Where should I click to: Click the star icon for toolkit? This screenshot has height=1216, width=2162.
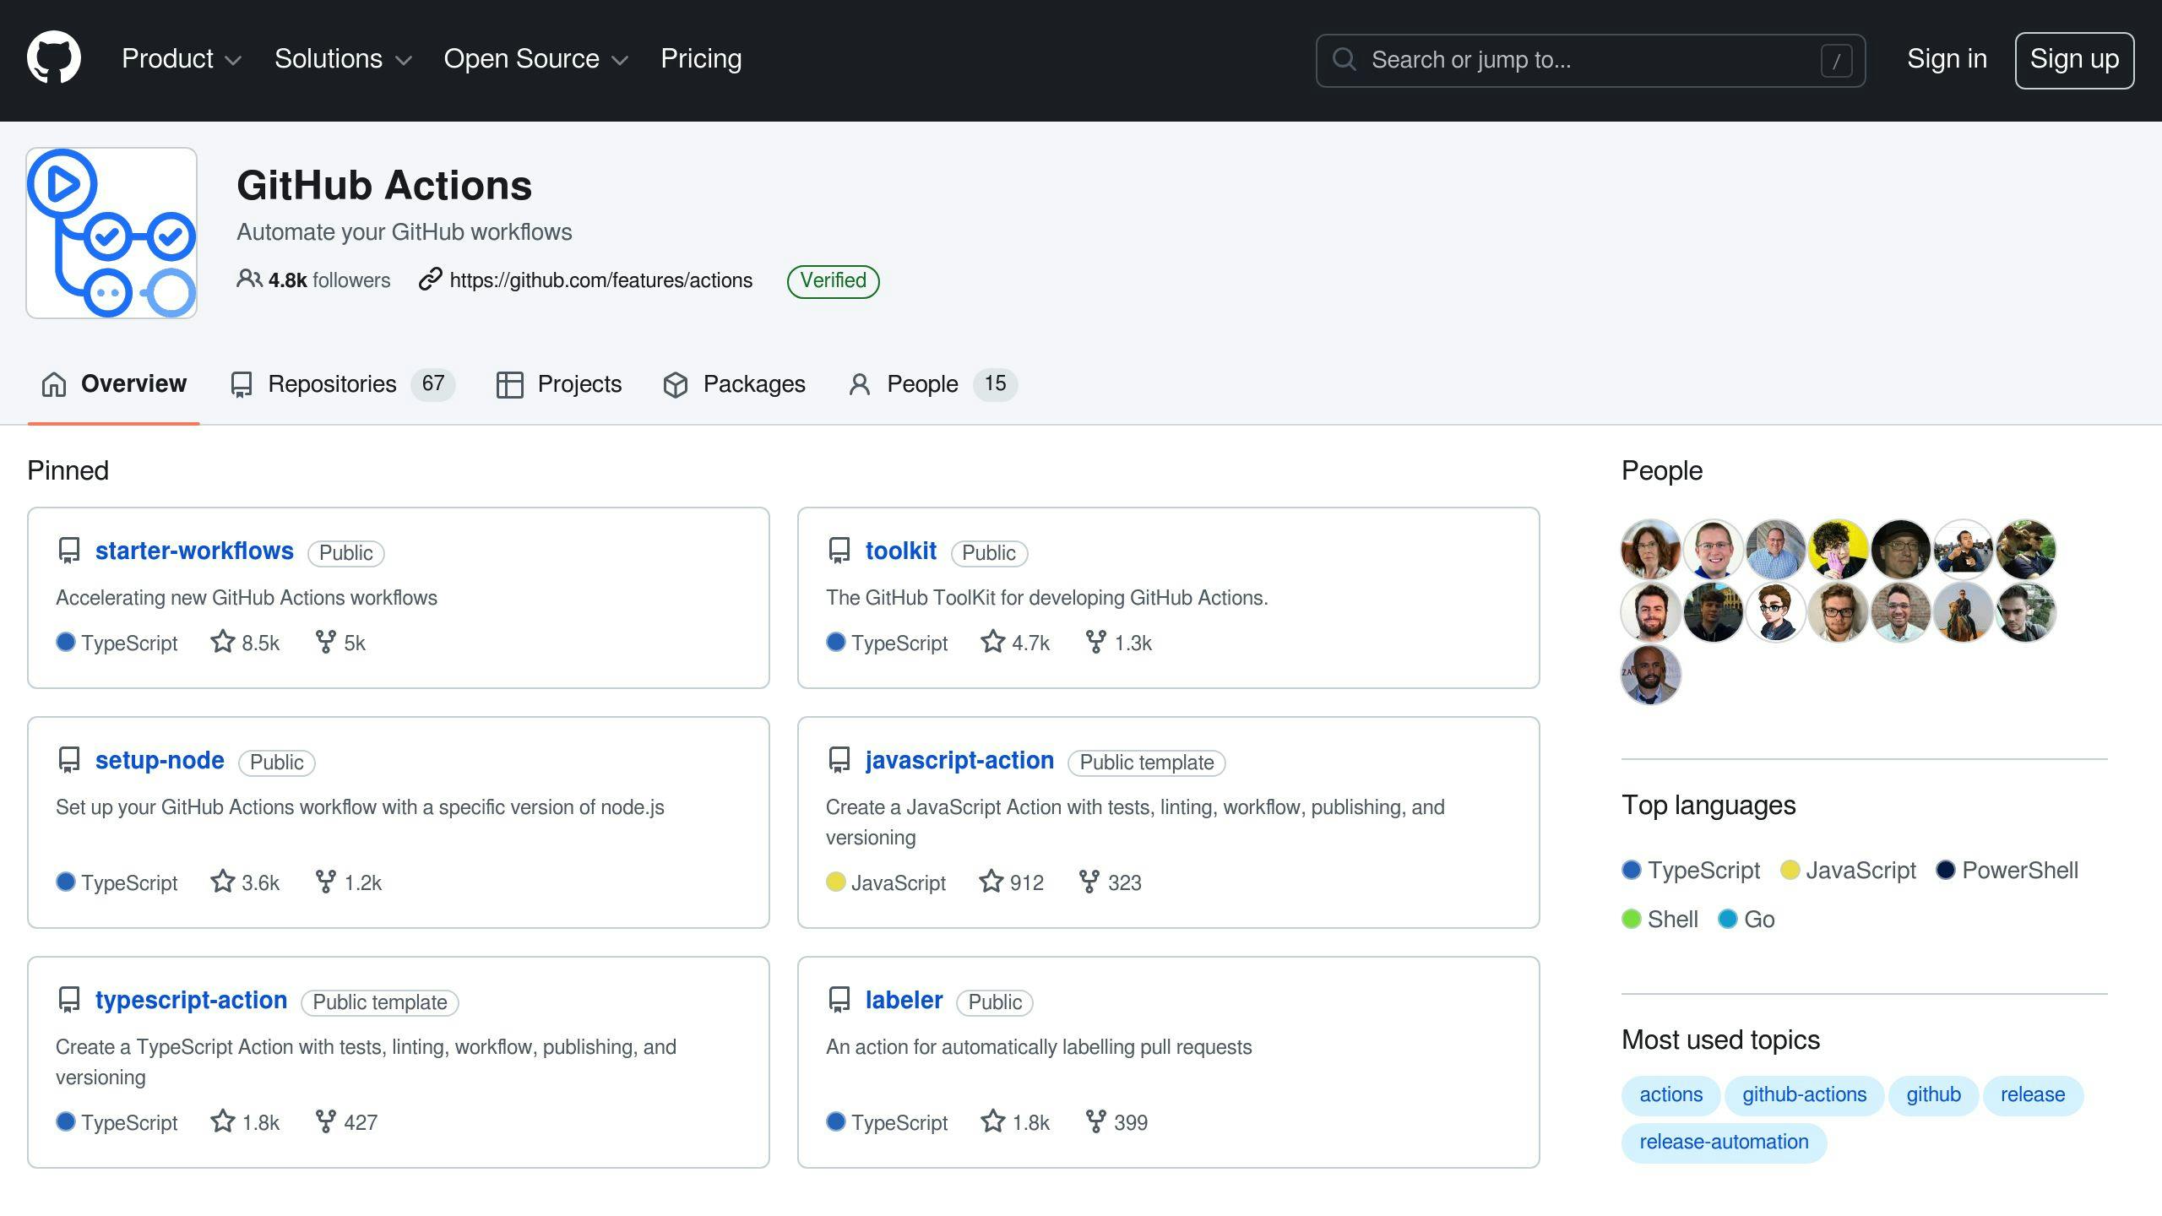(993, 642)
